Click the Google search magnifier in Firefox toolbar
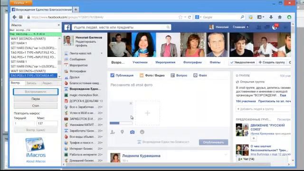Image resolution: width=304 pixels, height=171 pixels. coord(242,17)
